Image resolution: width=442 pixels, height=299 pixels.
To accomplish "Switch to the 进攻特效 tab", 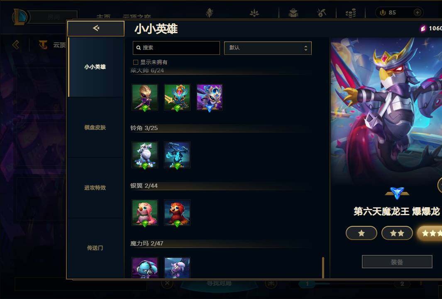I will tap(95, 188).
